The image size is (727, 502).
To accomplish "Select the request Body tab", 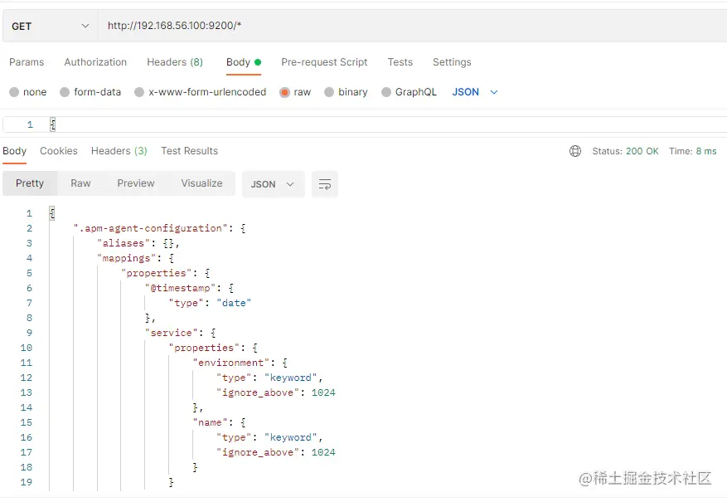I will click(x=244, y=62).
